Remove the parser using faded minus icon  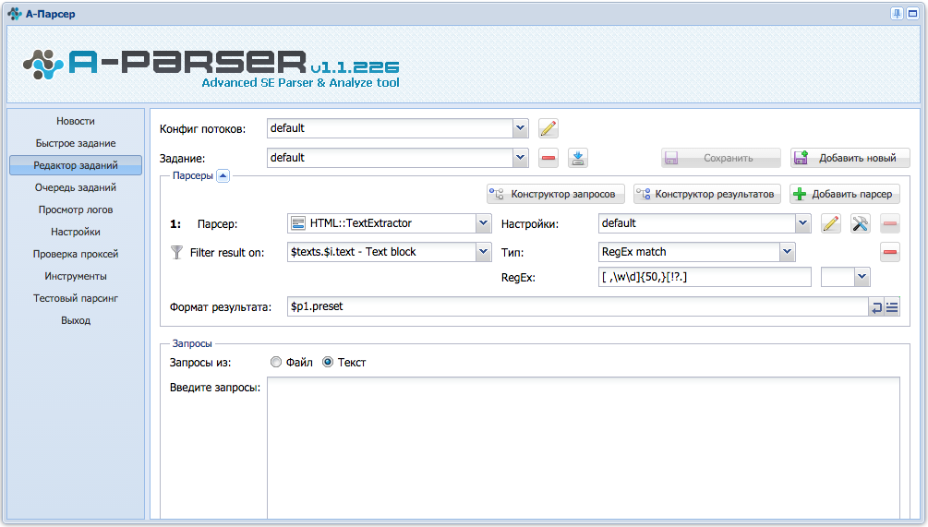point(889,223)
